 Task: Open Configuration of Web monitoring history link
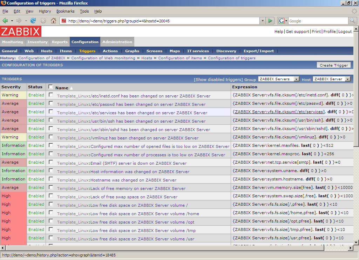[x=103, y=58]
